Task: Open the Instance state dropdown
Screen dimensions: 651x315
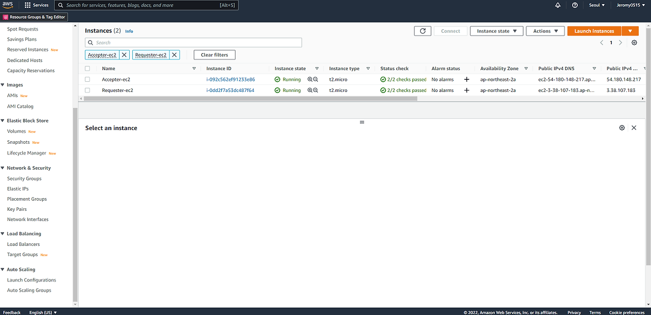Action: (496, 31)
